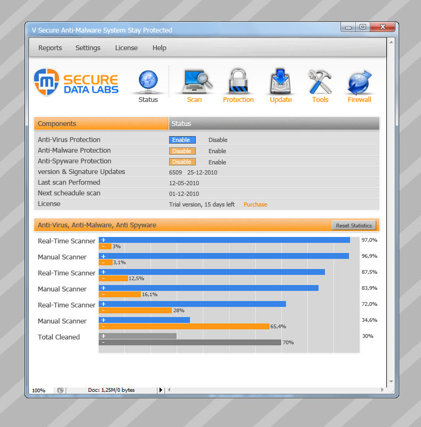
Task: Click the horizontal scrollbar left arrow
Action: coord(169,390)
